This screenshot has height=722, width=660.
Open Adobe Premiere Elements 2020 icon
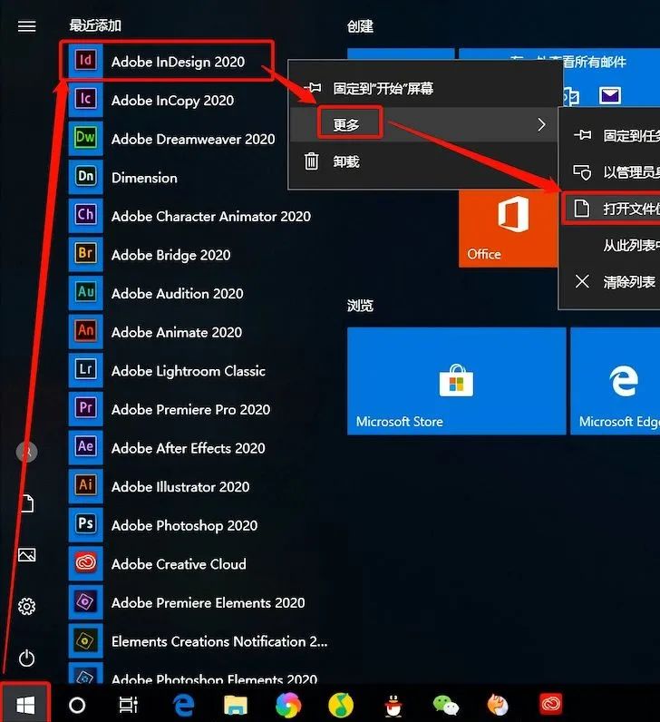coord(85,602)
